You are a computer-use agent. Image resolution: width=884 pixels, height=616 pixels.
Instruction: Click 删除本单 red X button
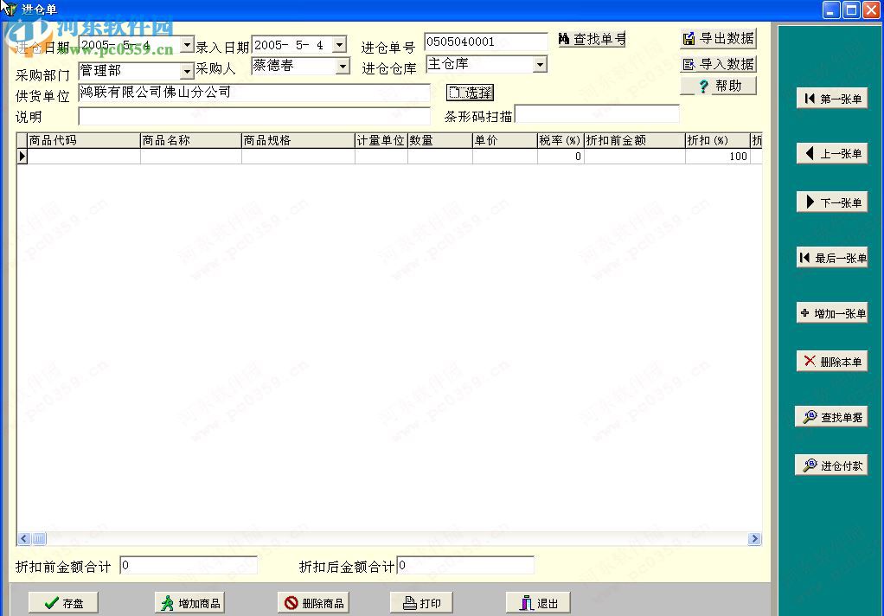[x=831, y=362]
